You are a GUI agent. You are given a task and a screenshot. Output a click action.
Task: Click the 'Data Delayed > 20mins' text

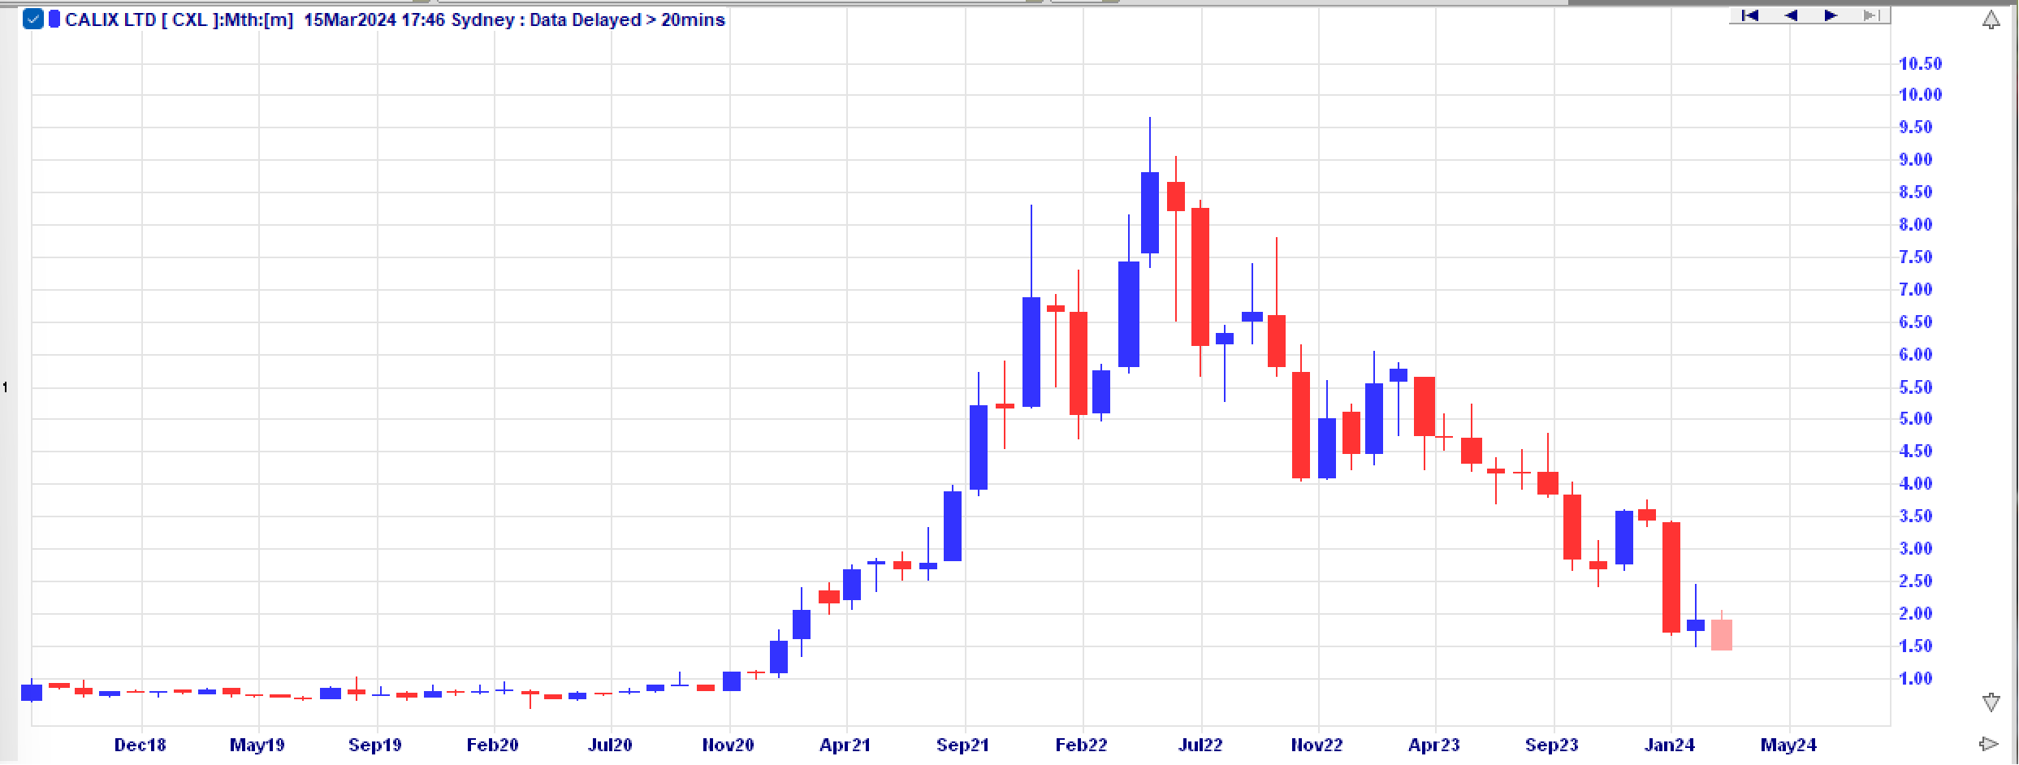point(627,19)
